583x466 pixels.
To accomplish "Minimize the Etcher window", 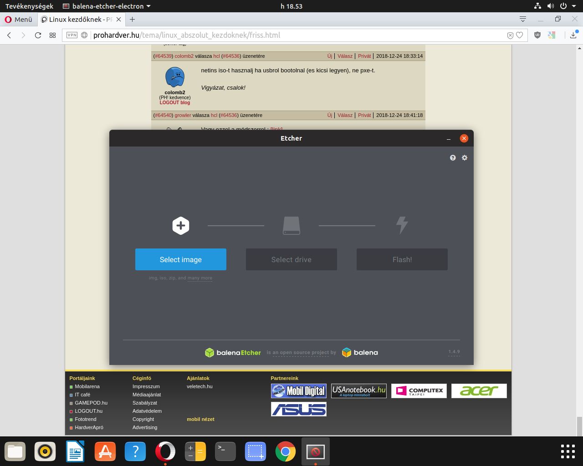I will (449, 138).
